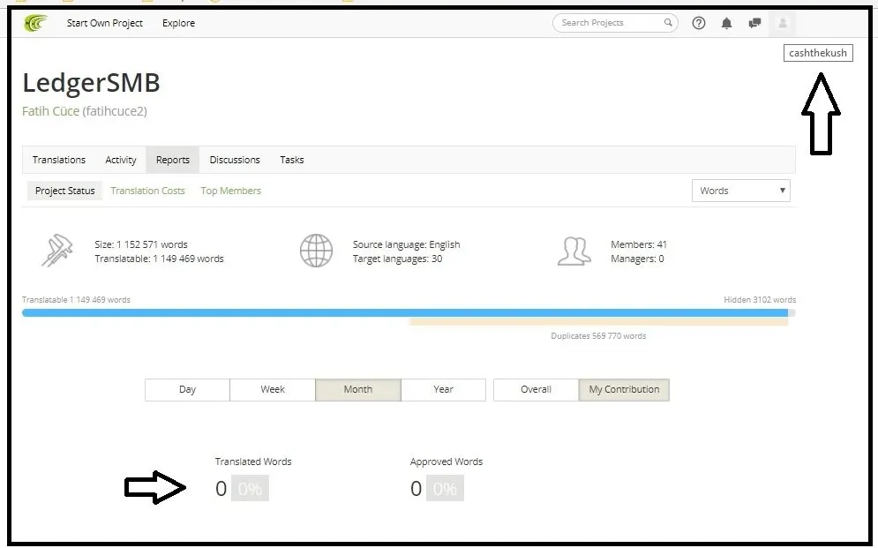This screenshot has width=878, height=548.
Task: Click the members people icon
Action: pos(574,251)
